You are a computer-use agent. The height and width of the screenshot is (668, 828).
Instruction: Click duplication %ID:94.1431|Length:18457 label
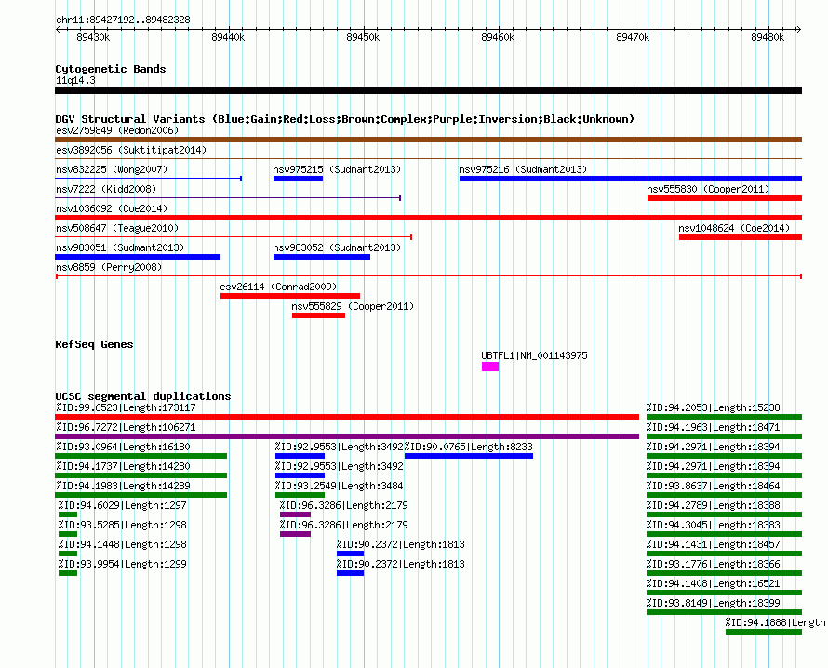click(714, 544)
